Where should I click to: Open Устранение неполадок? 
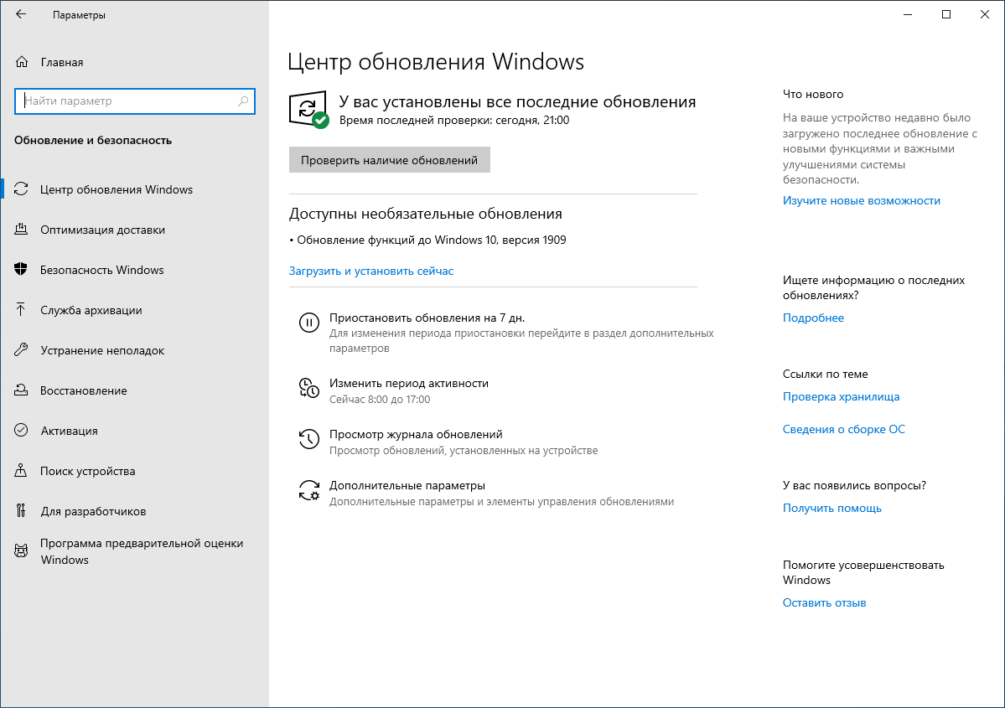(x=102, y=350)
